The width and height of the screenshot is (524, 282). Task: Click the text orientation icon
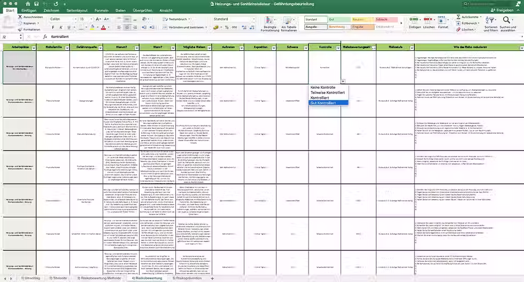144,19
